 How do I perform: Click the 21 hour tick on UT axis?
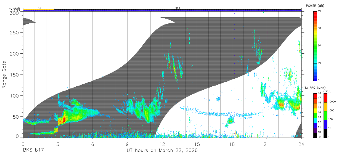coord(266,144)
